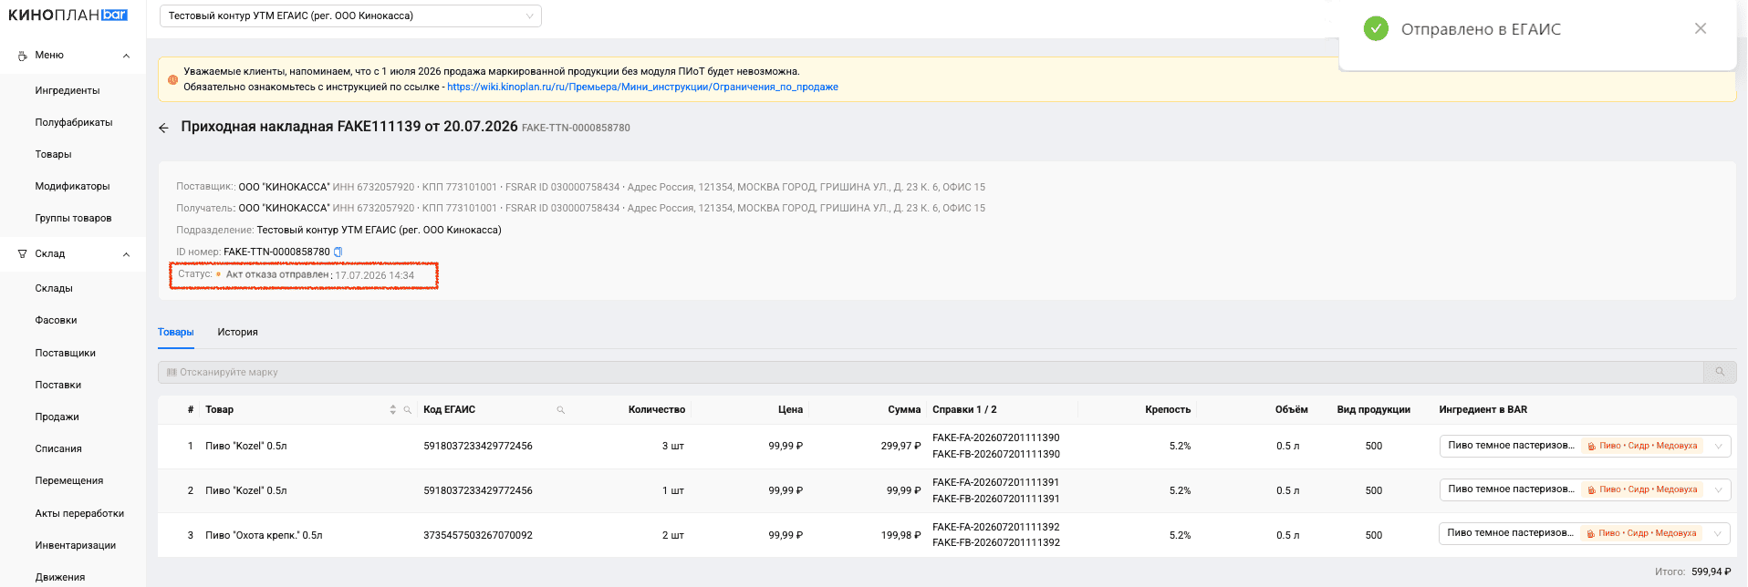Sort the Товар column

point(393,410)
